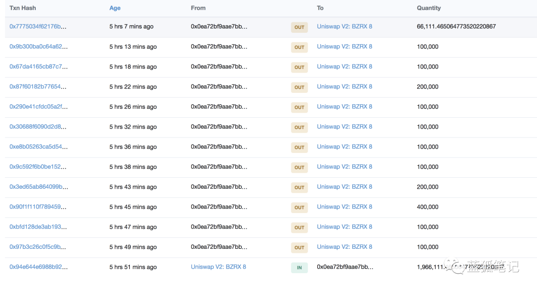Open transaction hash 0x94e644e6988b92...

coord(39,267)
